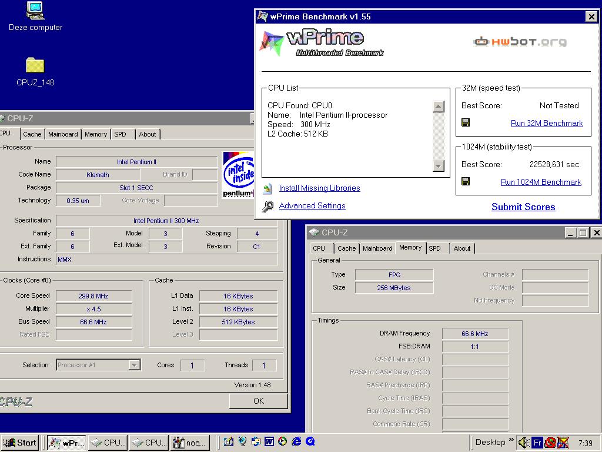Click the Core Speed value 299.8 MHz
The height and width of the screenshot is (452, 602).
(93, 296)
